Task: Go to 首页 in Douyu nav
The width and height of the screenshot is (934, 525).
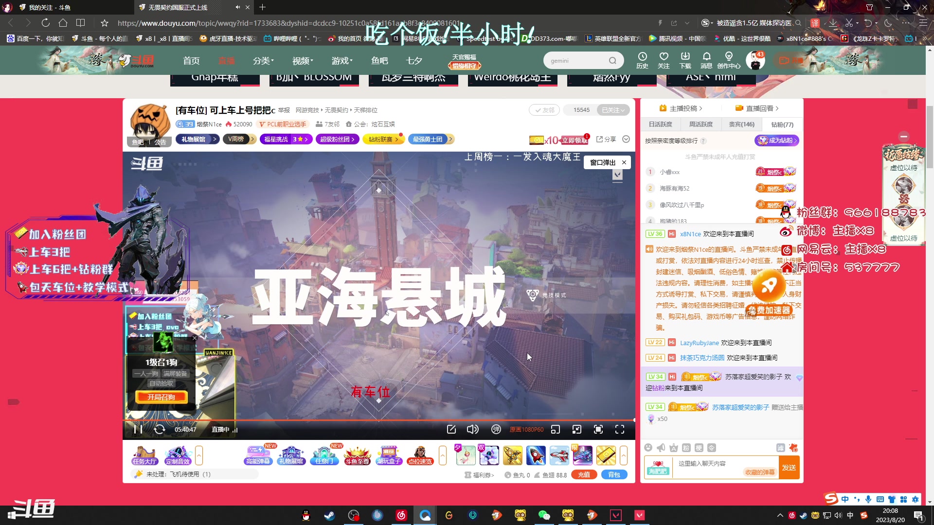Action: click(191, 61)
